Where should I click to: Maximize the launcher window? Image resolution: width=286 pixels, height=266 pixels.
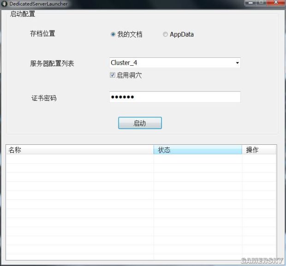(x=262, y=3)
